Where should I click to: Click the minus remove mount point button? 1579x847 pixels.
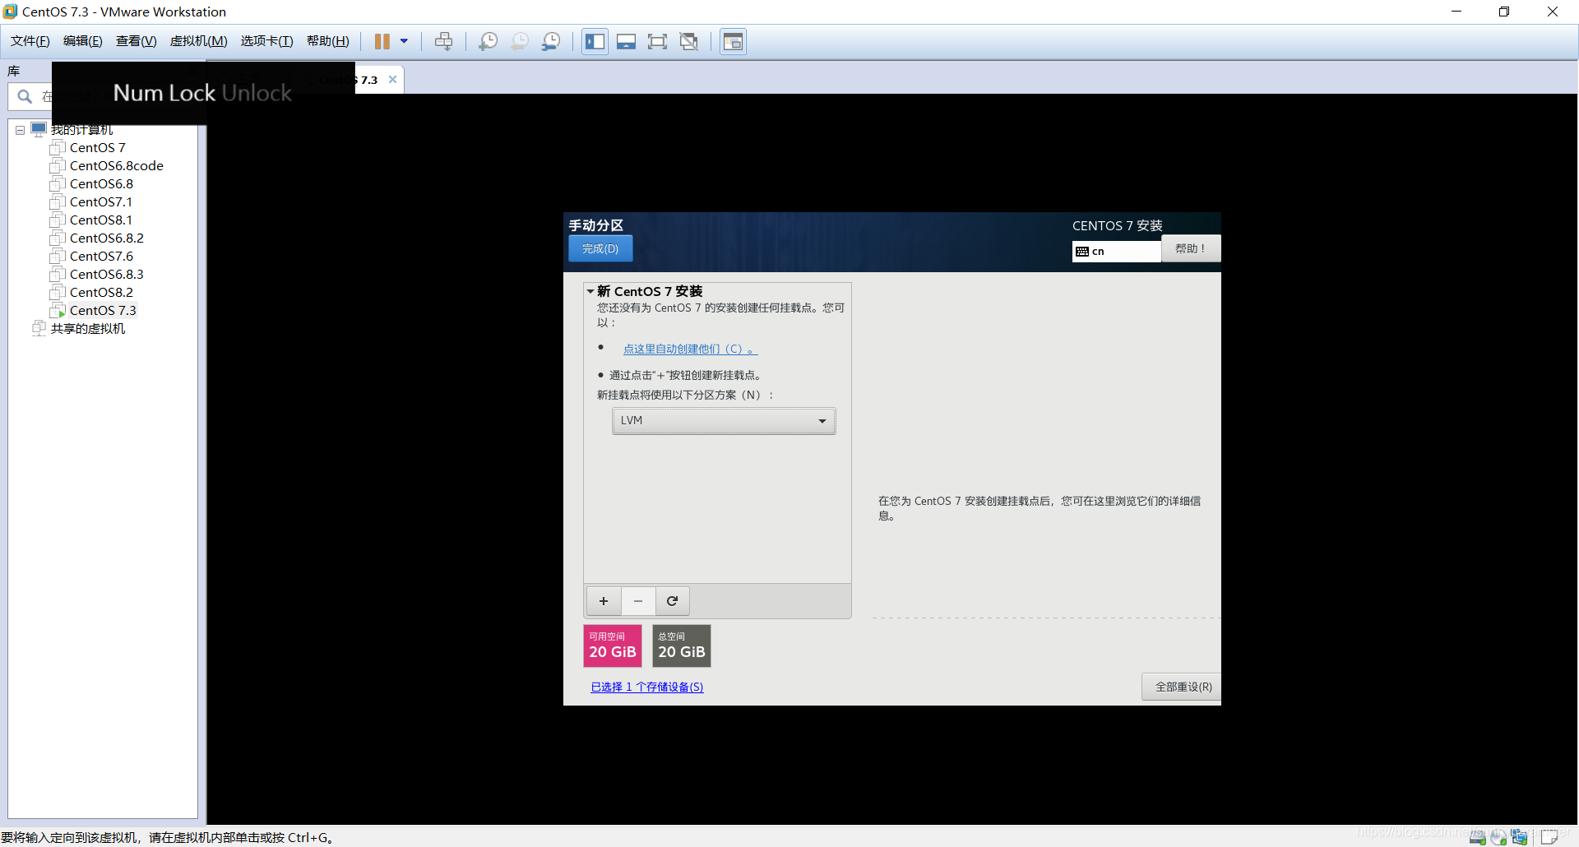pyautogui.click(x=638, y=601)
